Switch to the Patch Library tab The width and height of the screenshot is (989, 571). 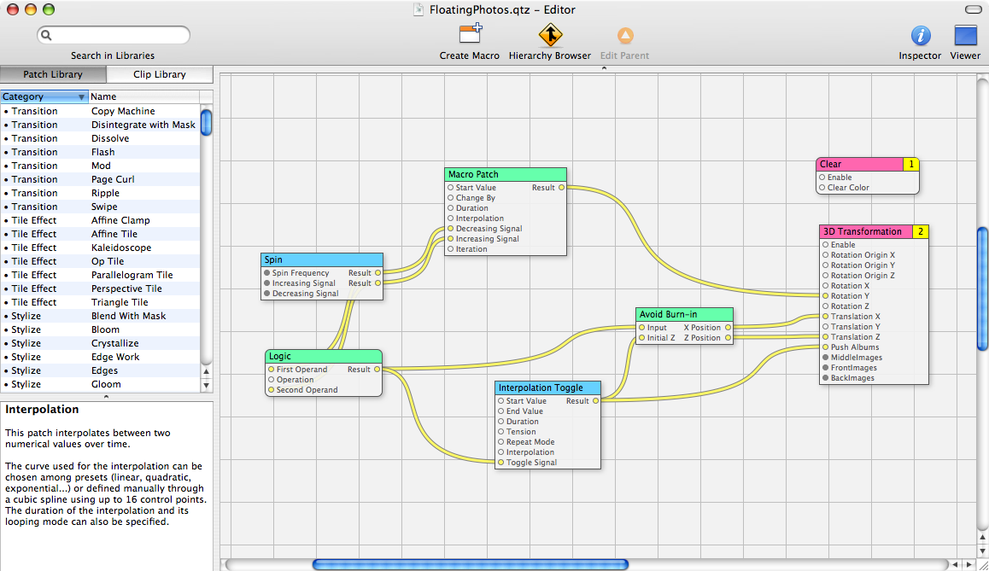(53, 74)
